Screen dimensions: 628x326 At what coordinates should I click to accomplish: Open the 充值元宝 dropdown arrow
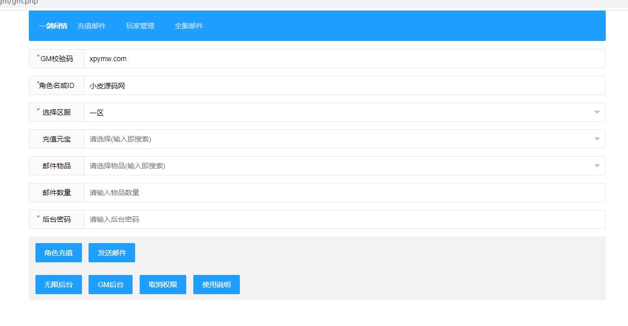597,139
